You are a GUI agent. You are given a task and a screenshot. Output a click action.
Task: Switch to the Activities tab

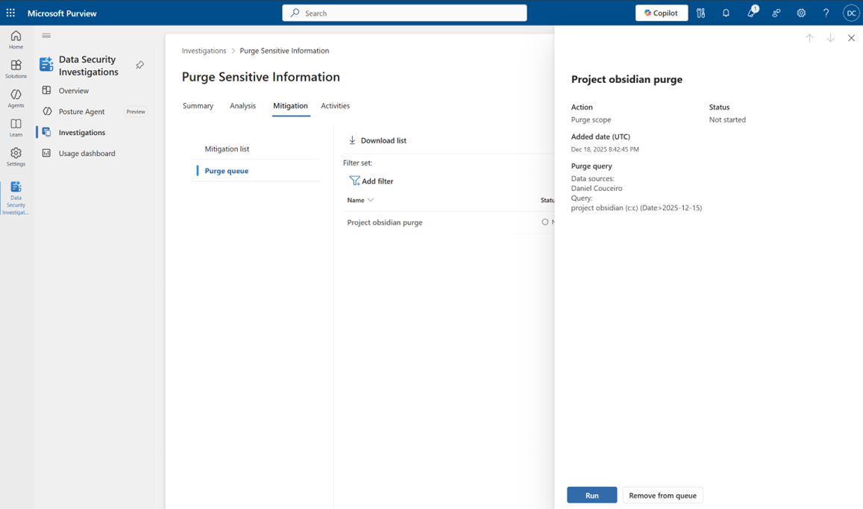(x=335, y=106)
